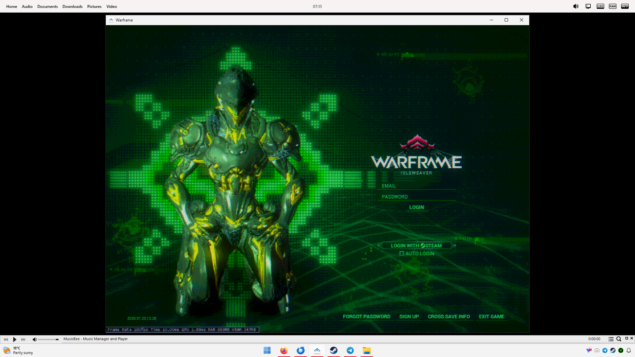Adjust the MusicBee volume slider
Image resolution: width=635 pixels, height=357 pixels.
[48, 339]
